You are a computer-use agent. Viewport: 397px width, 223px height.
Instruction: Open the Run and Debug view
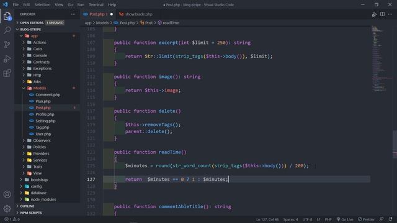click(x=7, y=59)
